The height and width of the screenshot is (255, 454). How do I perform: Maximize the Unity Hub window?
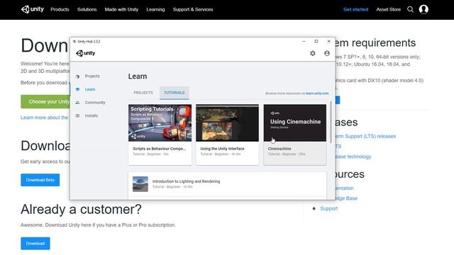[x=316, y=41]
